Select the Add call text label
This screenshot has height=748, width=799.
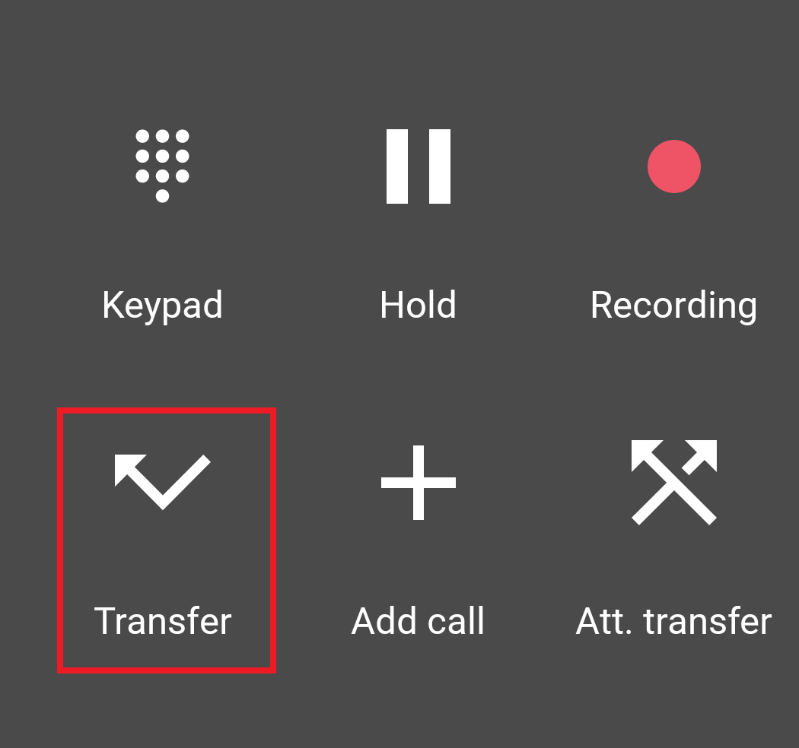coord(418,621)
